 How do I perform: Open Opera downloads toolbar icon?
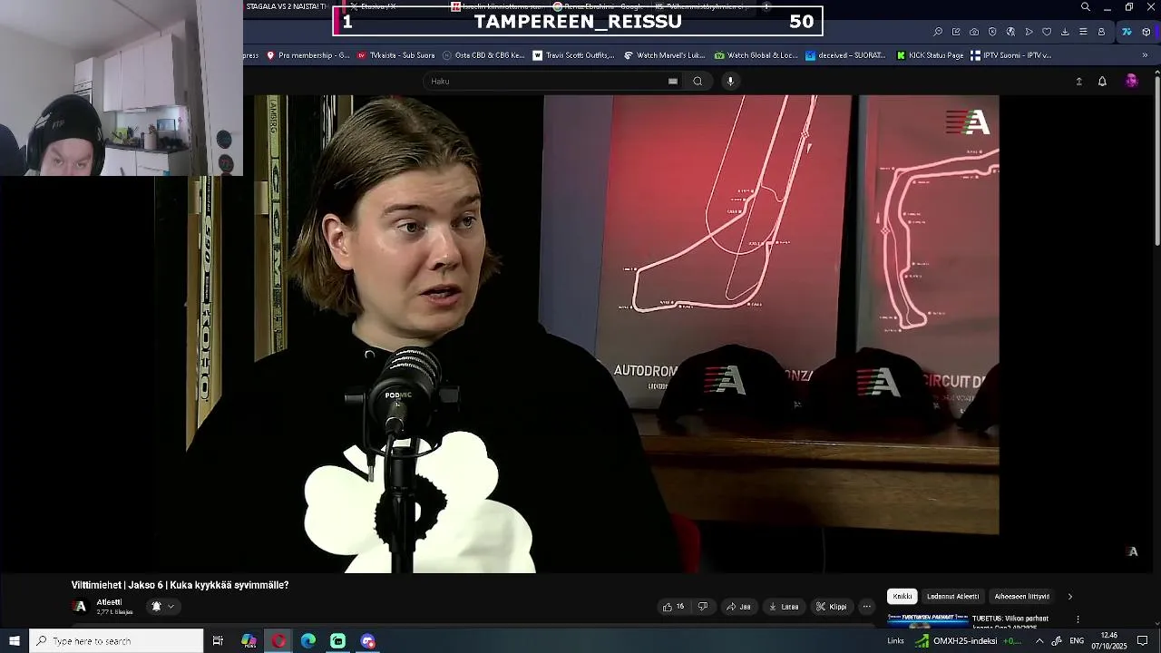pyautogui.click(x=1065, y=32)
